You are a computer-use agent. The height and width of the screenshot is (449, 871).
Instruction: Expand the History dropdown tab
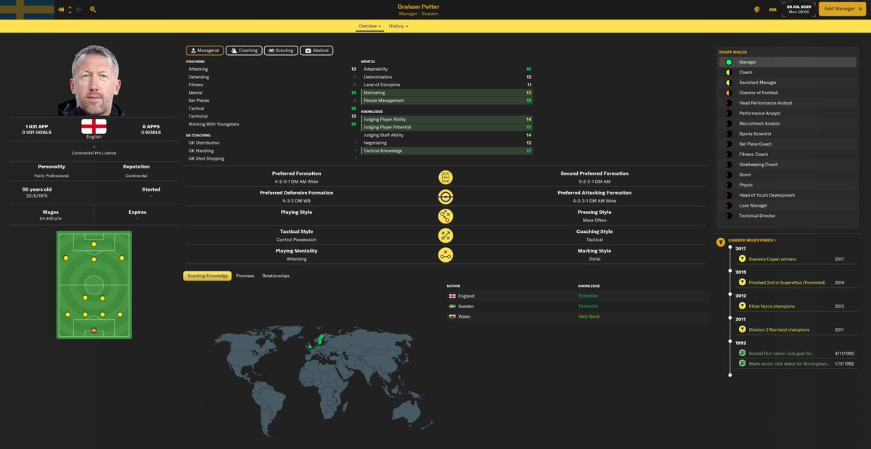398,26
